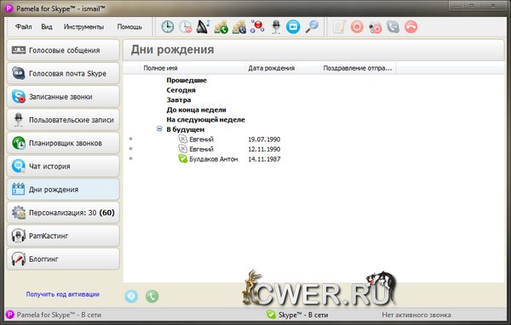Select the Завтра group row
511x325 pixels.
tap(179, 100)
